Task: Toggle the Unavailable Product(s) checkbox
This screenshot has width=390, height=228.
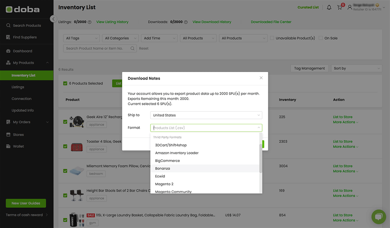Action: point(272,38)
